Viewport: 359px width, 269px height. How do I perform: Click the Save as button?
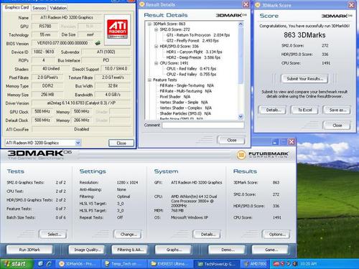click(337, 110)
